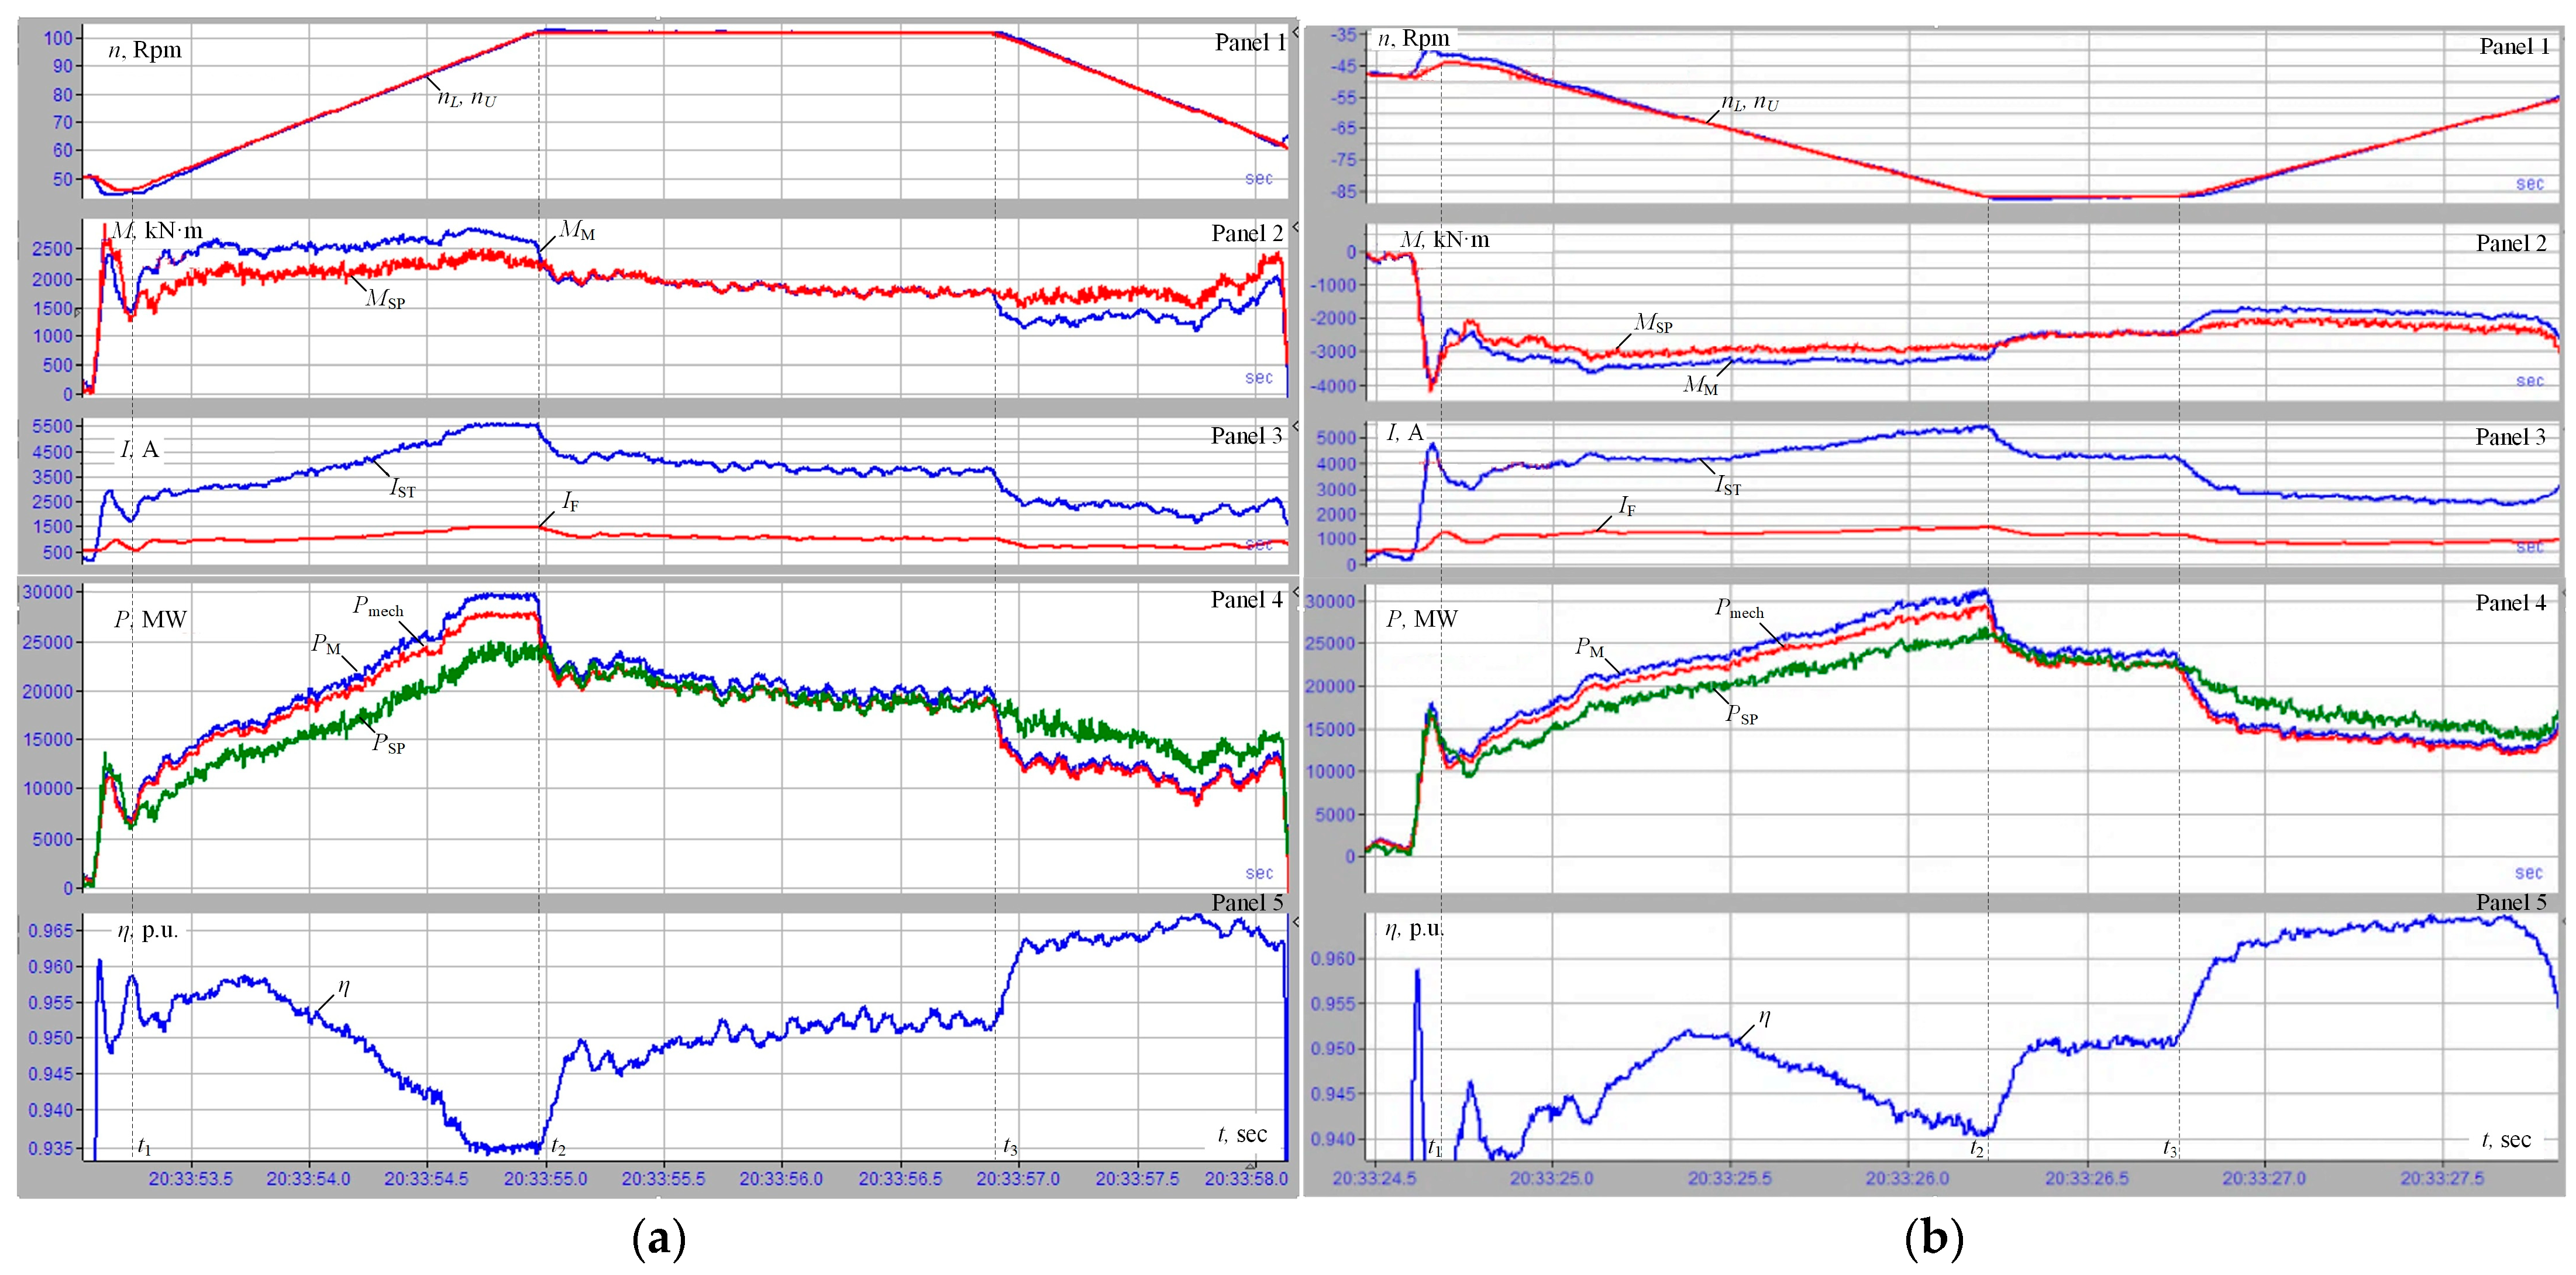Click the 'sec' unit label in (a) Panel 1
The height and width of the screenshot is (1275, 2576).
click(1258, 178)
